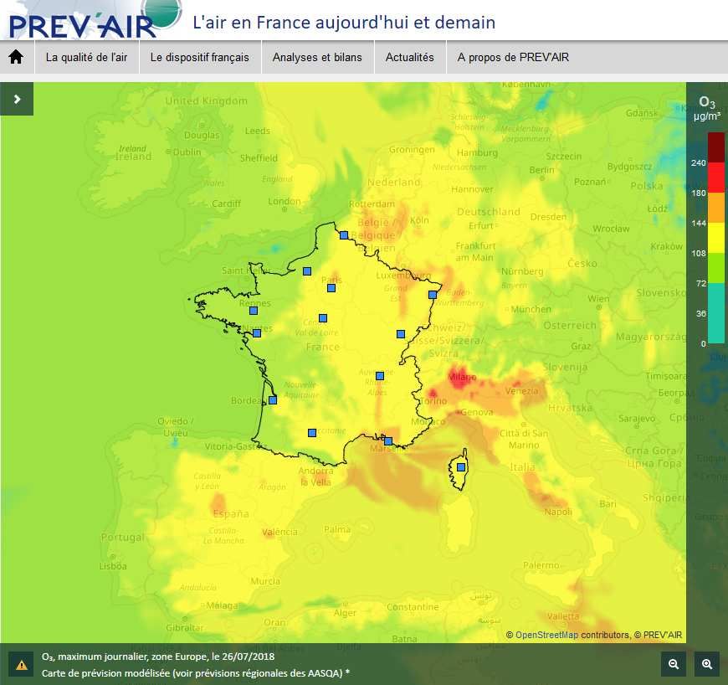Screen dimensions: 728x685
Task: Open La qualité de l'air menu
Action: [86, 57]
